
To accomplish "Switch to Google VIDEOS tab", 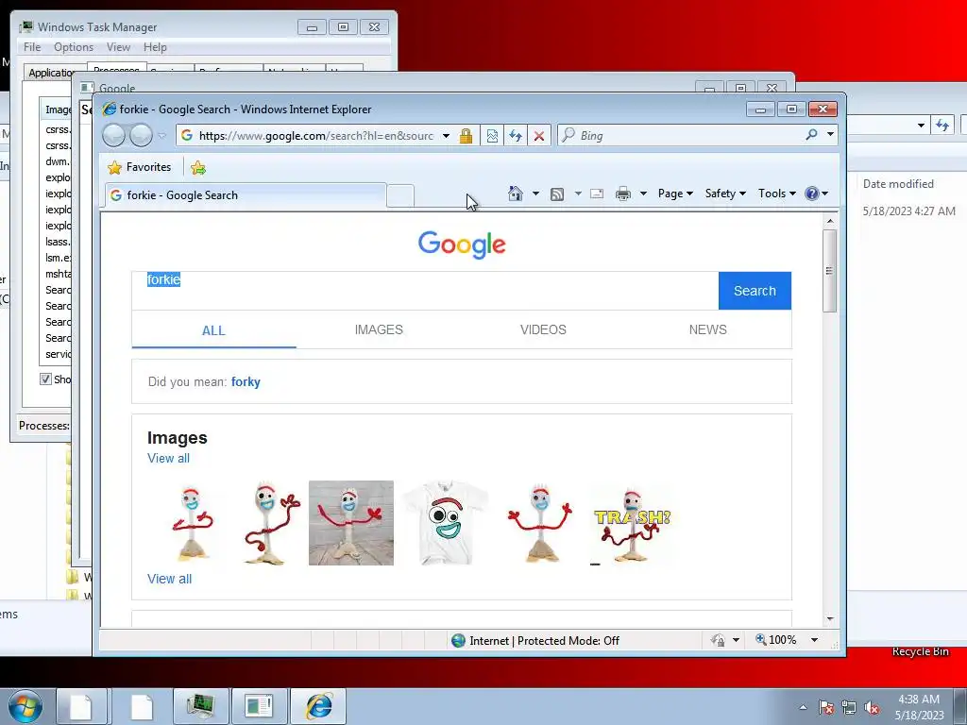I will click(x=543, y=329).
